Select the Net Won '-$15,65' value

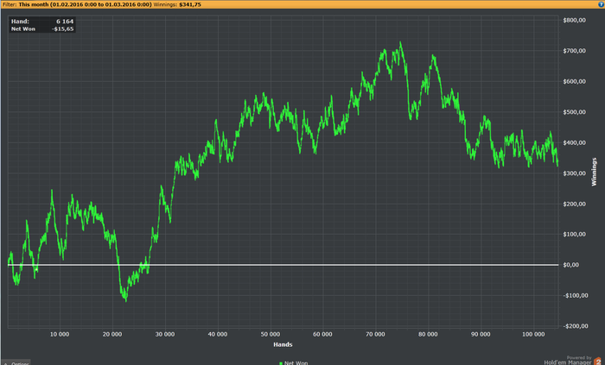[x=63, y=28]
